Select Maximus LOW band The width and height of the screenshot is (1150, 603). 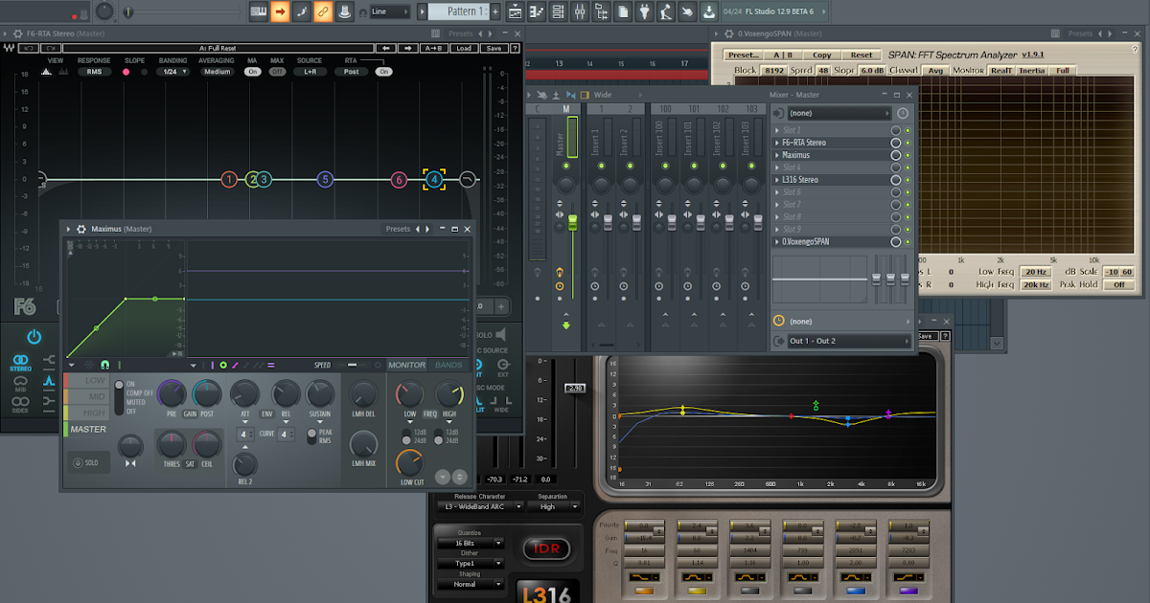86,381
